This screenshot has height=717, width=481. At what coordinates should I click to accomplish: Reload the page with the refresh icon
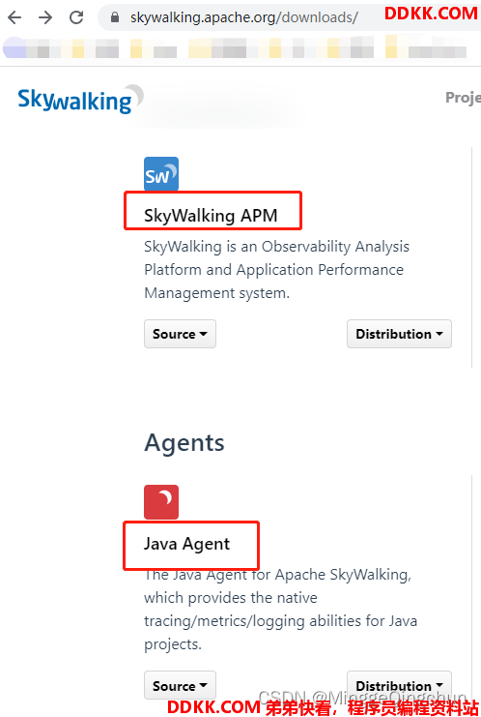click(x=76, y=17)
